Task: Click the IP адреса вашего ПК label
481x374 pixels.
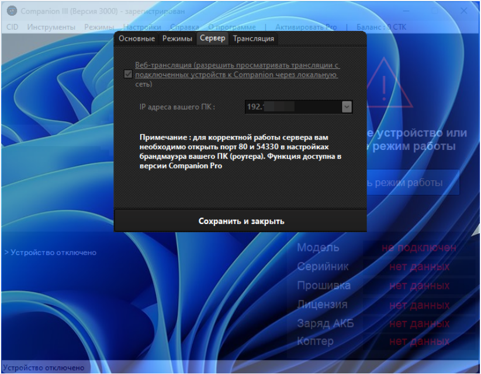Action: pyautogui.click(x=177, y=107)
